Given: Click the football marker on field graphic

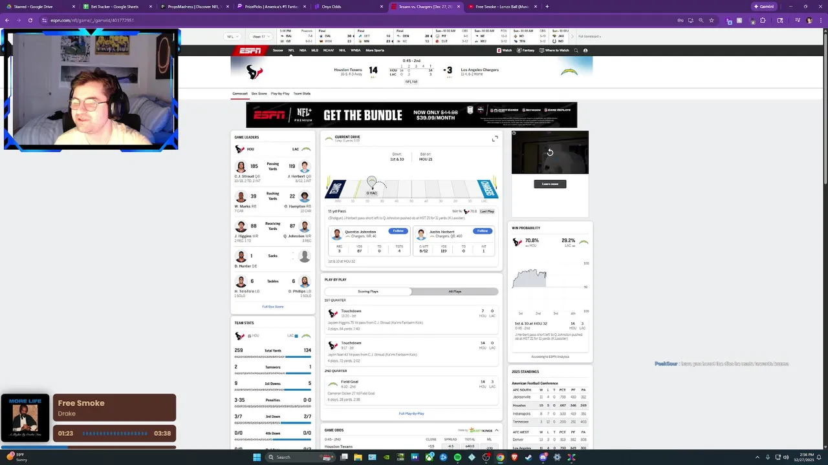Looking at the screenshot, I should [x=371, y=182].
